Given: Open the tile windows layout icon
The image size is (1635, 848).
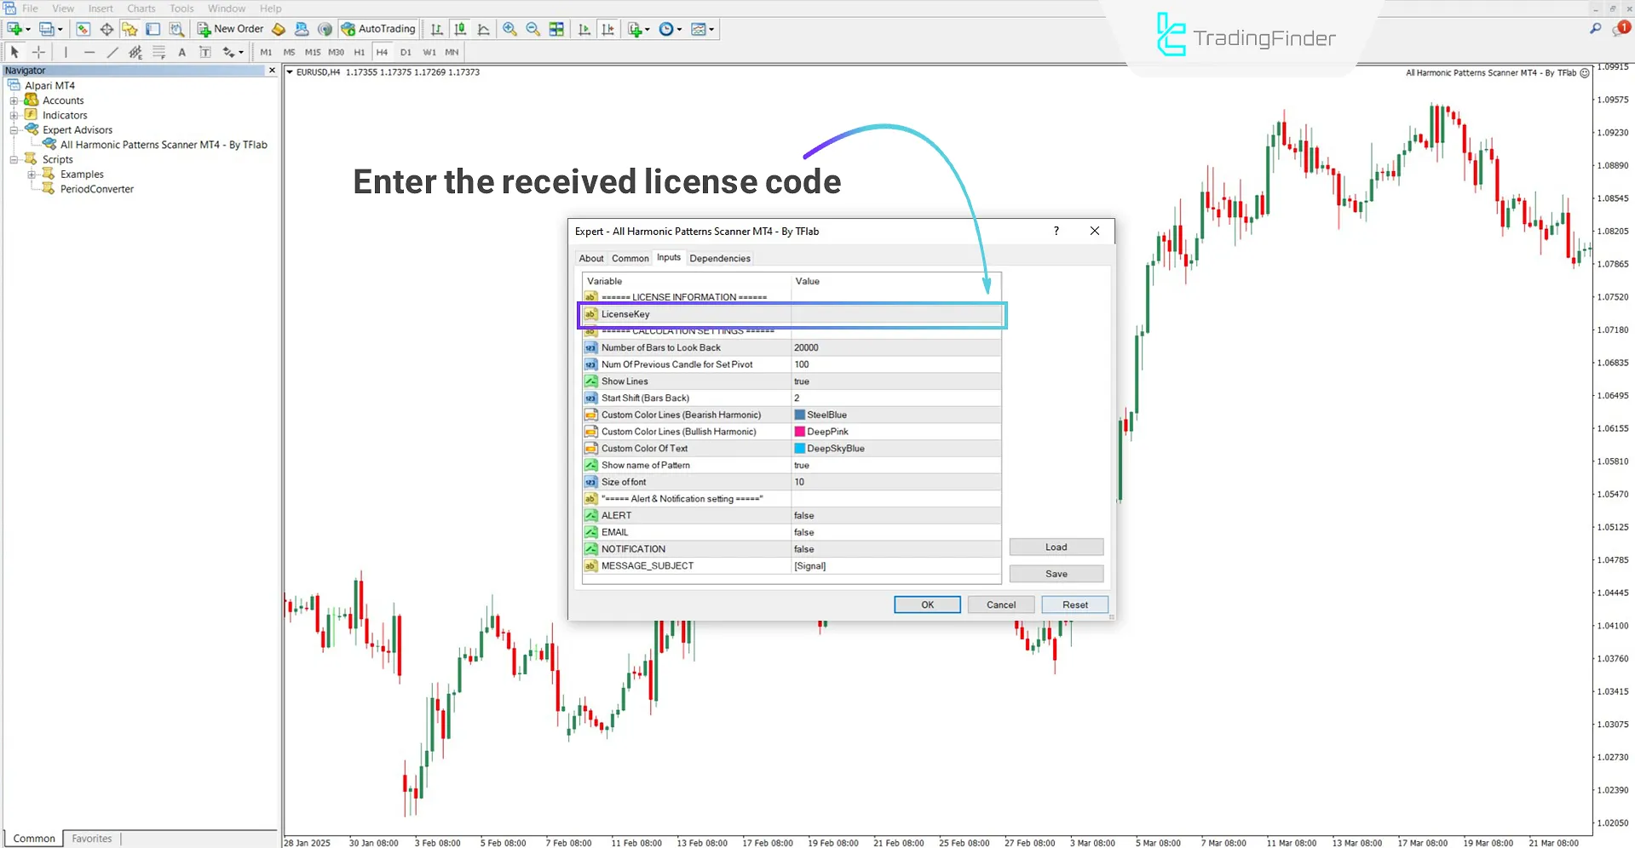Looking at the screenshot, I should 556,29.
